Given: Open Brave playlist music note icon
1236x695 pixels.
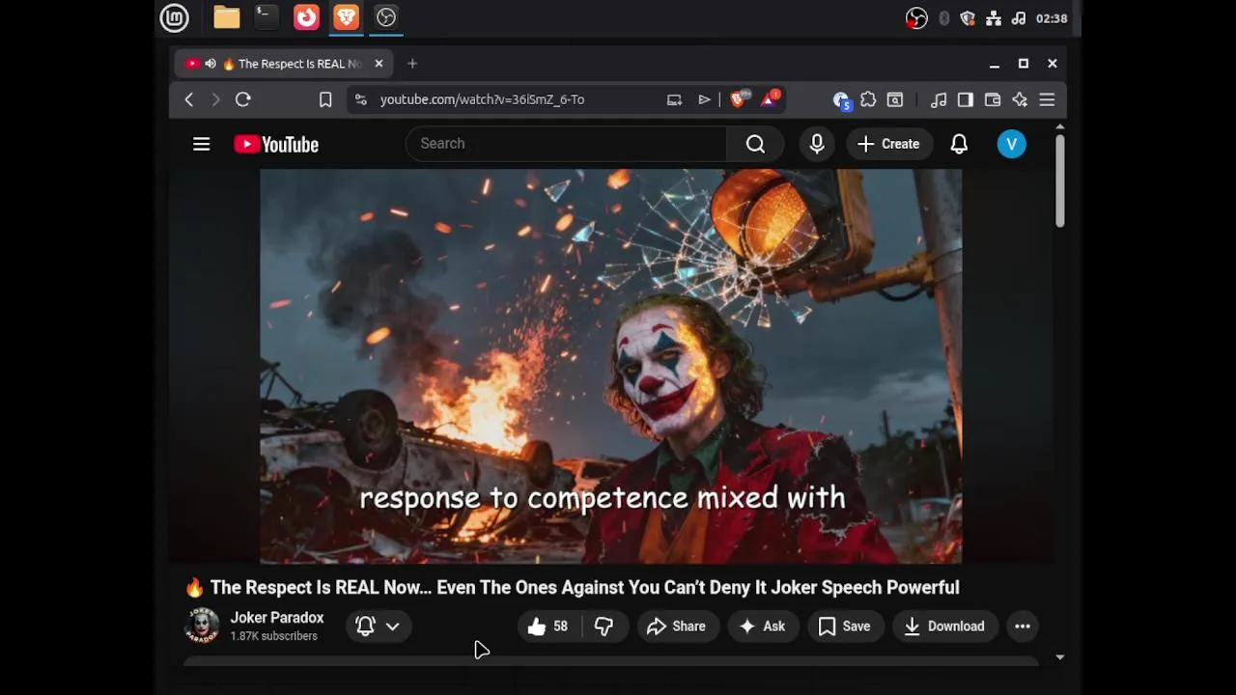Looking at the screenshot, I should (939, 99).
